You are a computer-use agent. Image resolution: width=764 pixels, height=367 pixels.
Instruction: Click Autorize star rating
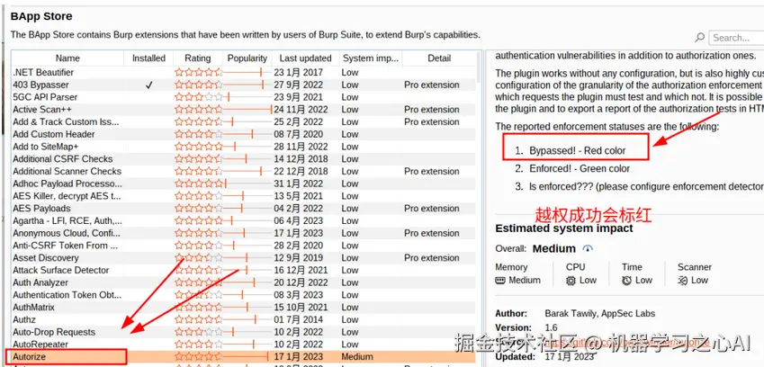pos(198,357)
